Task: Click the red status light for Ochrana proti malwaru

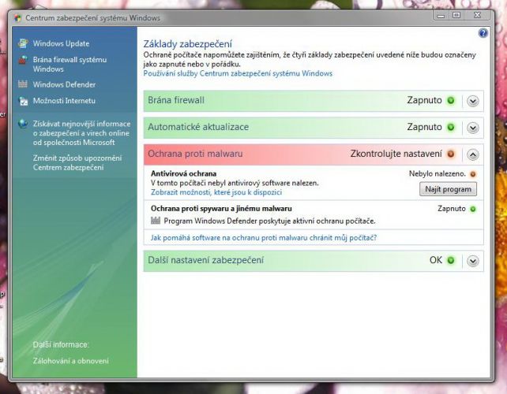Action: point(450,154)
